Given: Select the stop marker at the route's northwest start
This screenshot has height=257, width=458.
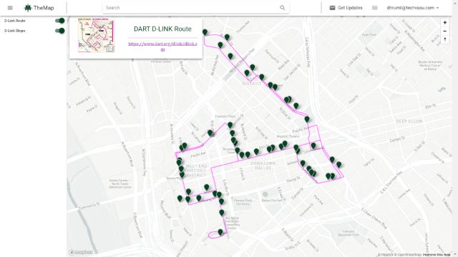Looking at the screenshot, I should tap(205, 32).
